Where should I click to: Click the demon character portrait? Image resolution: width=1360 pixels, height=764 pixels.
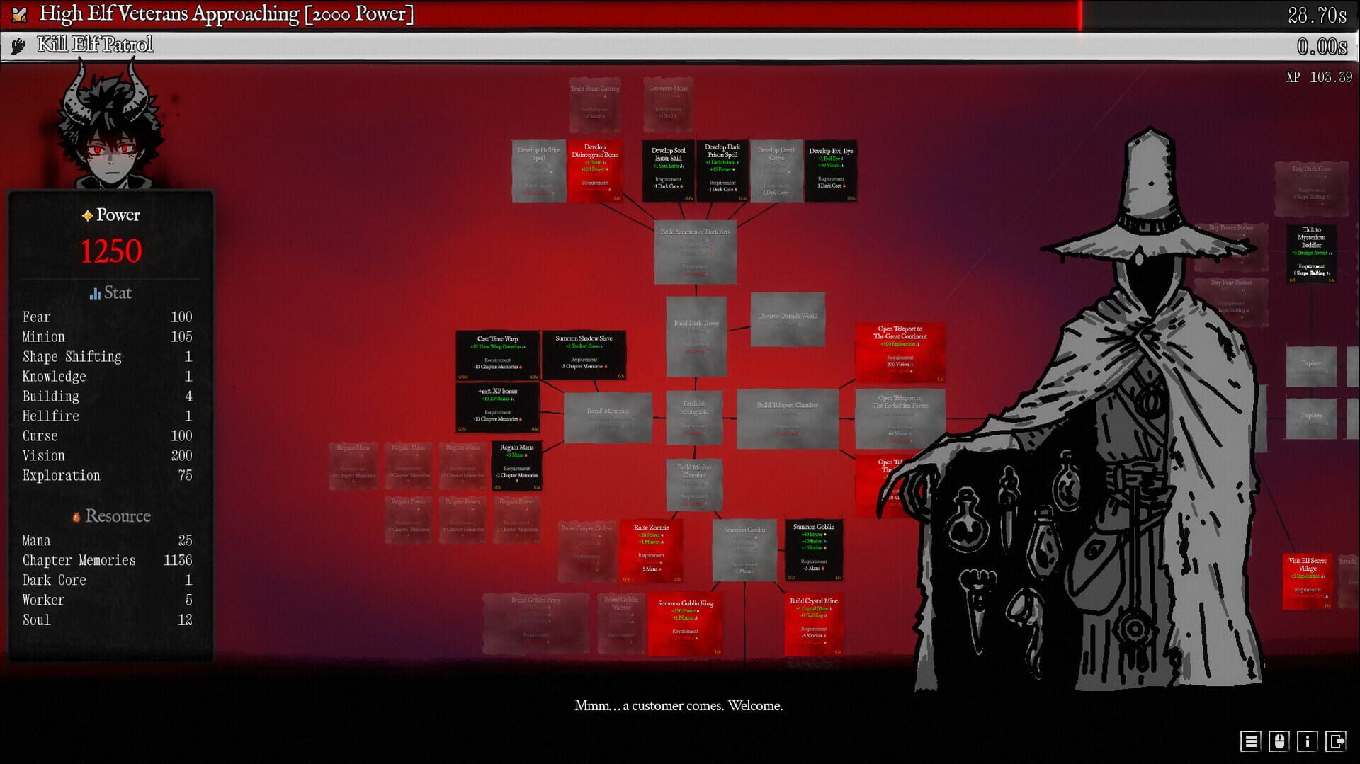(111, 131)
